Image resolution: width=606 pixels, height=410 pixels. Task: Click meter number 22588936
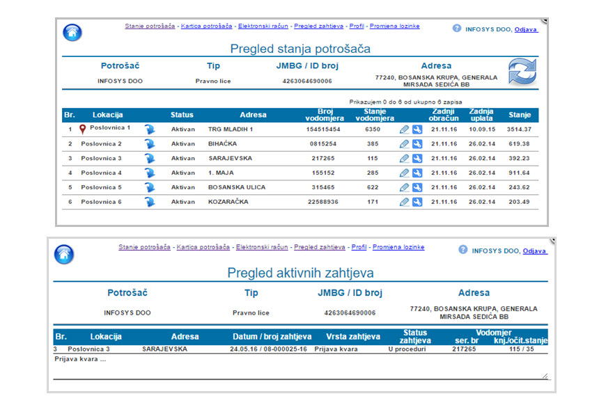[323, 202]
